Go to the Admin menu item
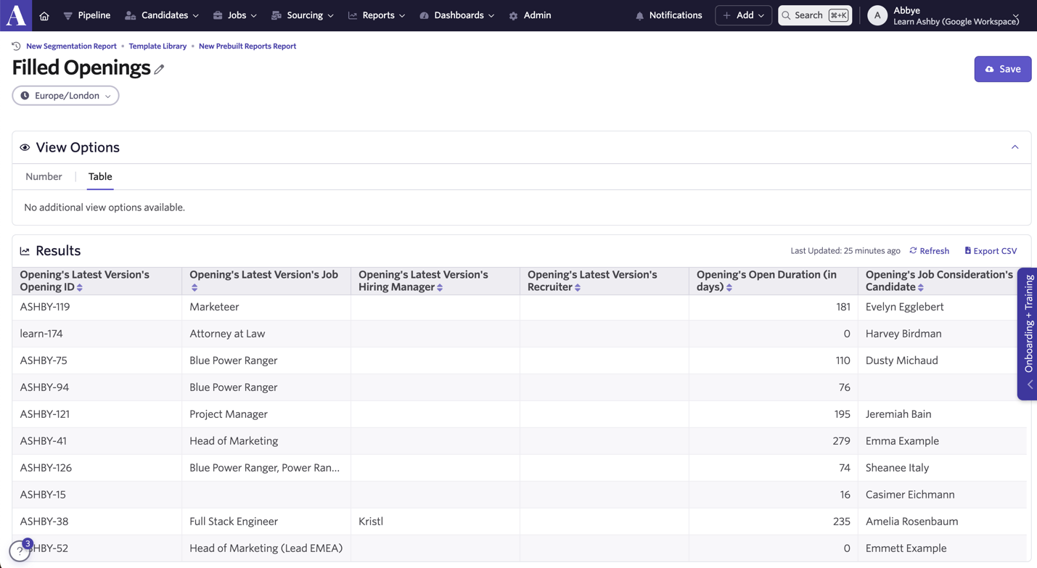 530,15
